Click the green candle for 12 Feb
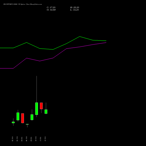The height and width of the screenshot is (146, 146). coord(46,112)
